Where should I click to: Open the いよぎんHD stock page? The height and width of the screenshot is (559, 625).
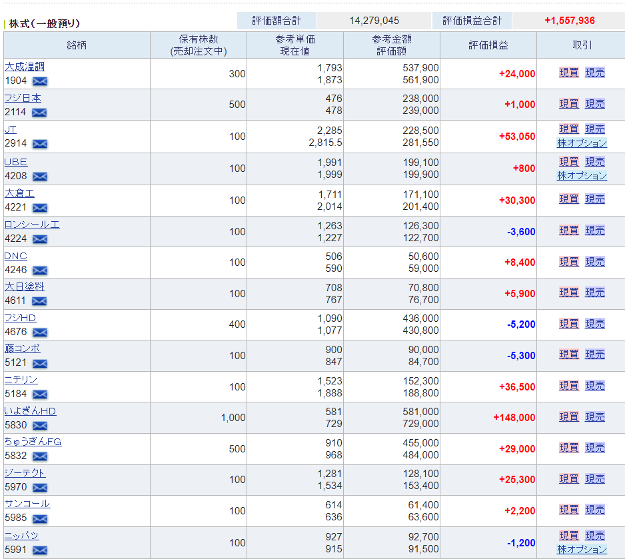(30, 411)
